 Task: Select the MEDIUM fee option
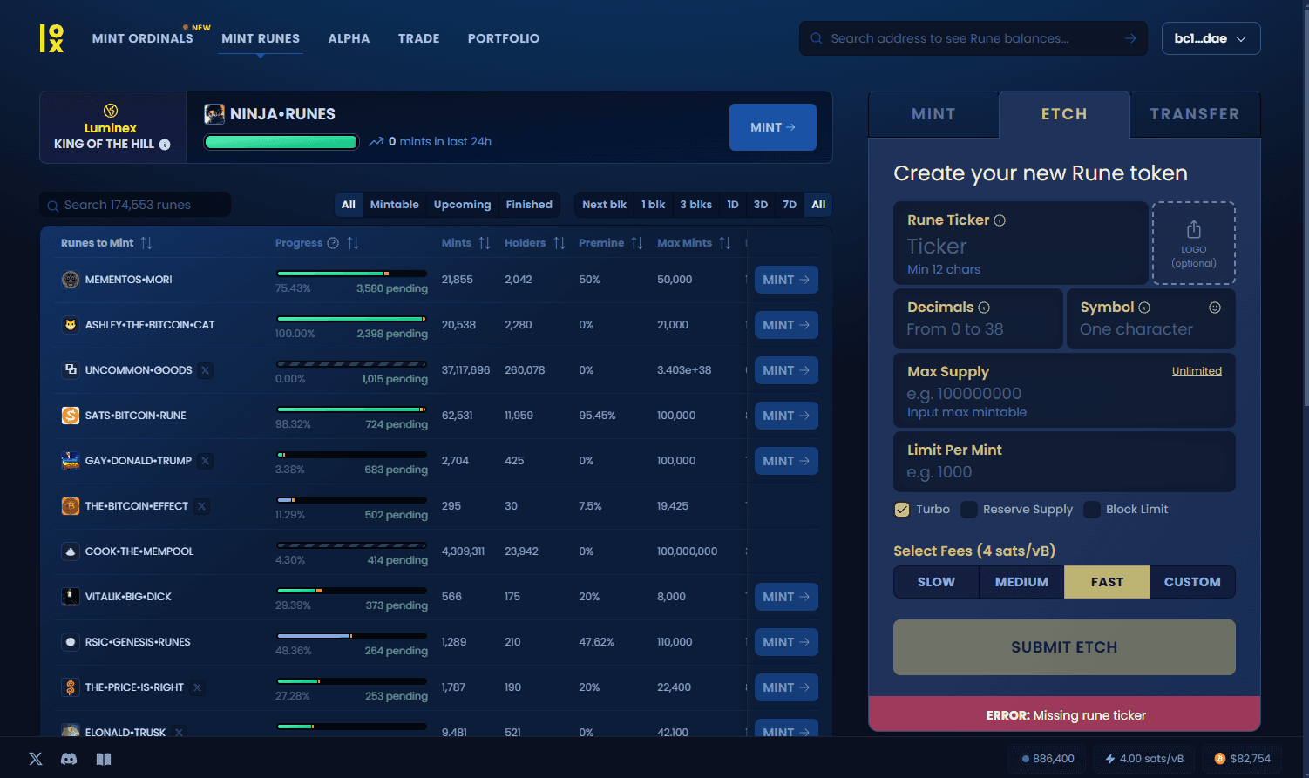pos(1022,582)
